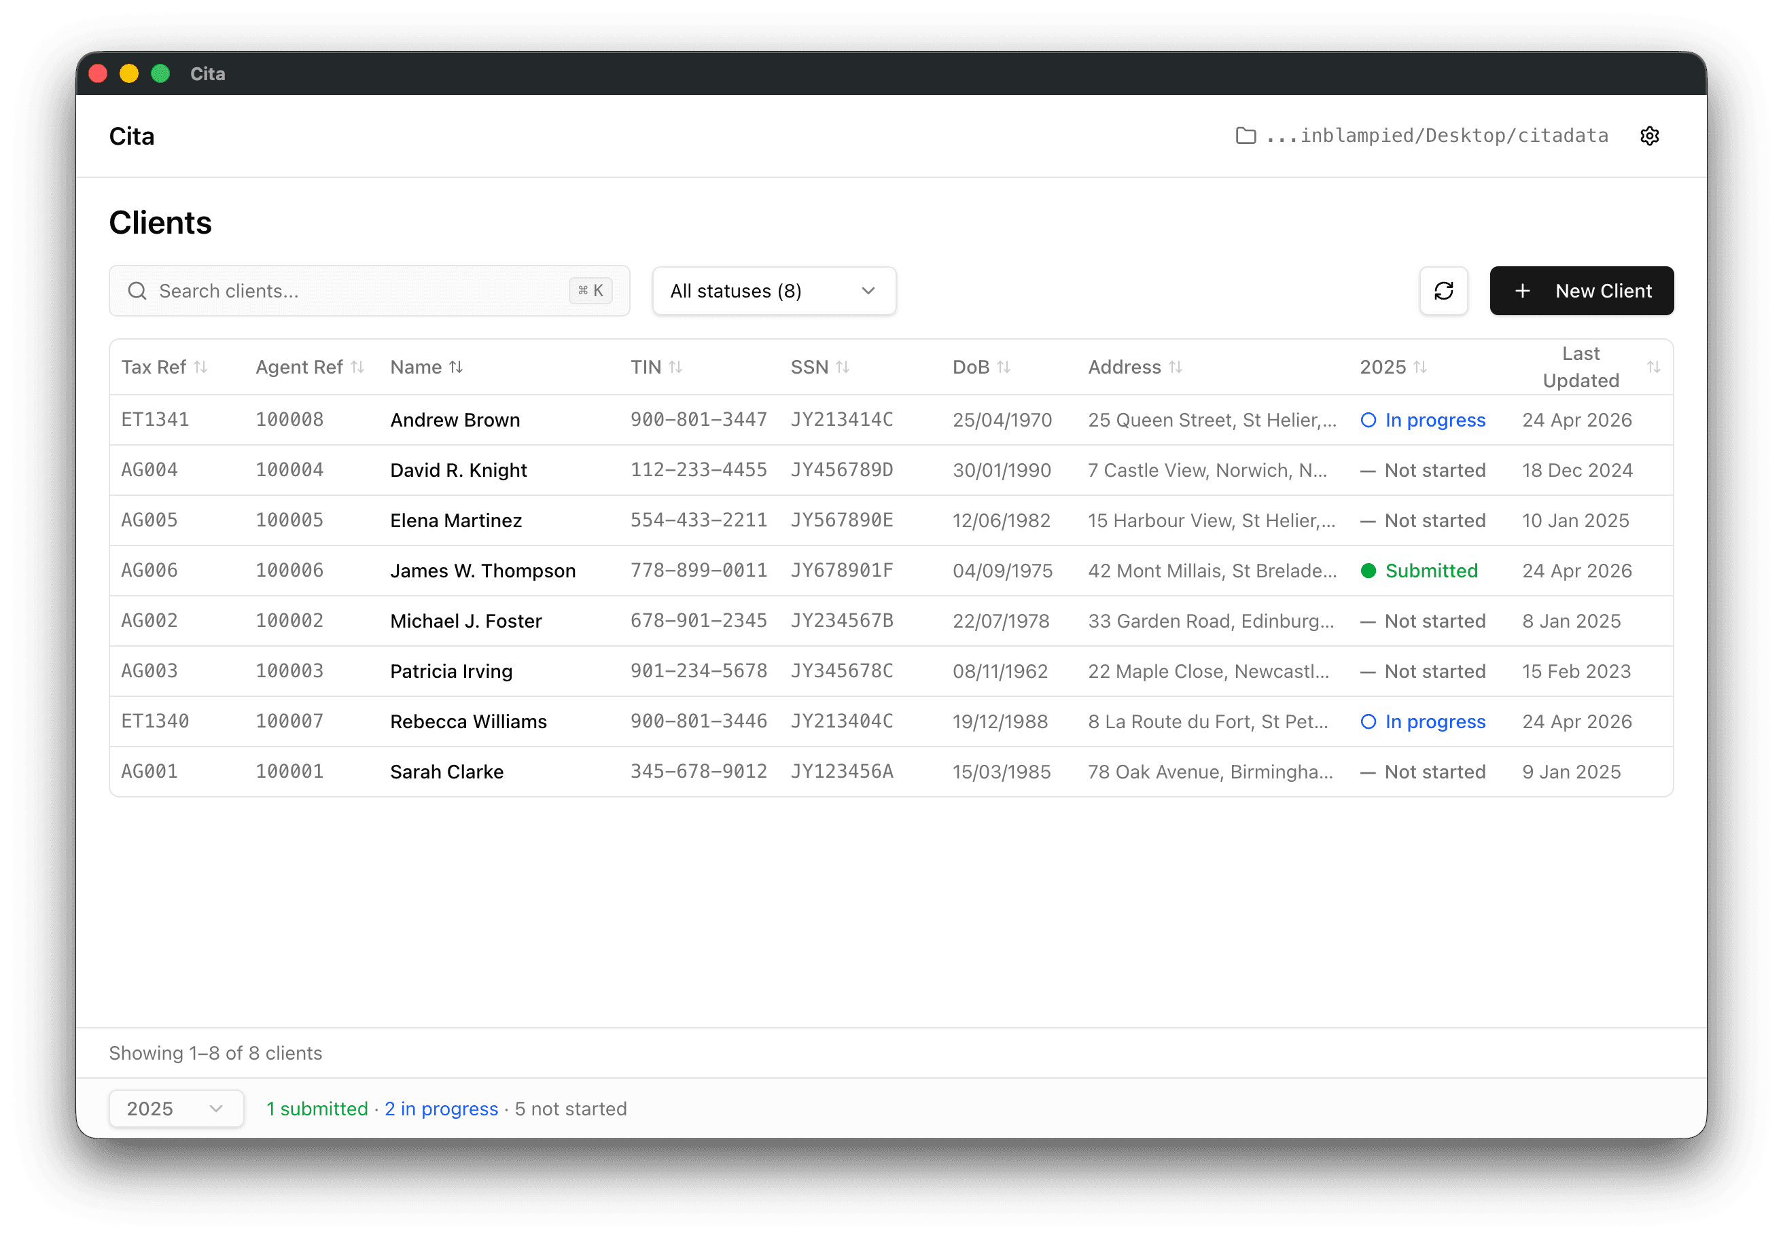
Task: Sort by DoB column arrows
Action: pos(1004,367)
